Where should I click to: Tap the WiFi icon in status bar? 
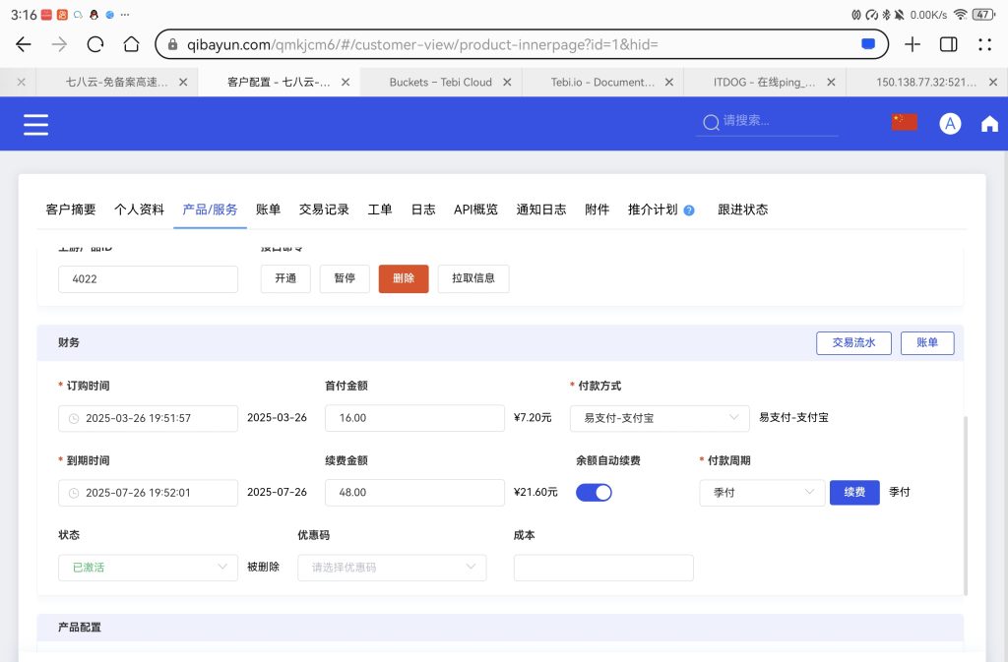tap(961, 14)
